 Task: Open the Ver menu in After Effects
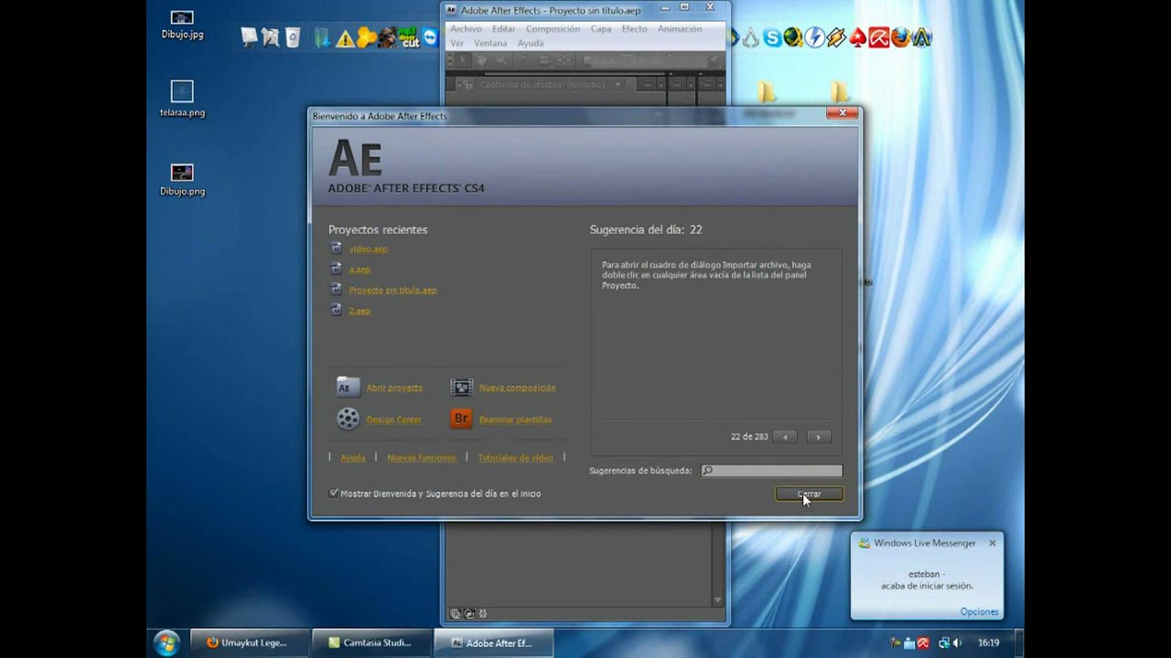[457, 43]
